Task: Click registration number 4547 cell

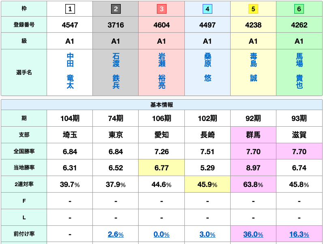Action: (70, 25)
